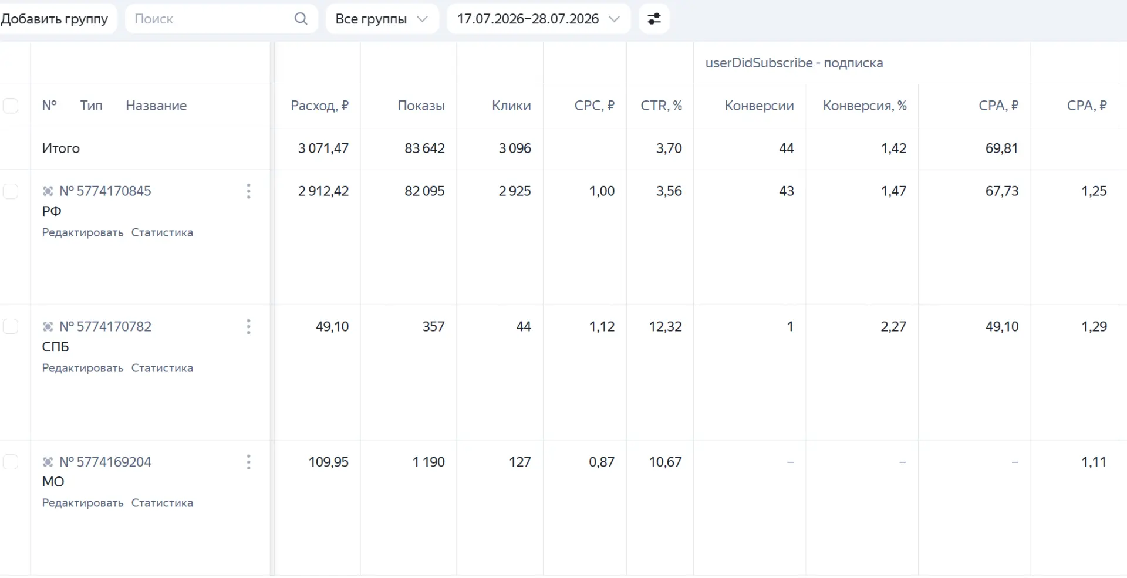Click total clicks value 3 096
The image size is (1127, 578).
pos(515,148)
